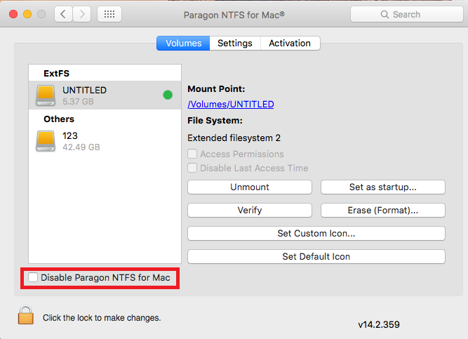Screen dimensions: 468x339
Task: Click the lock icon to make changes
Action: point(26,315)
